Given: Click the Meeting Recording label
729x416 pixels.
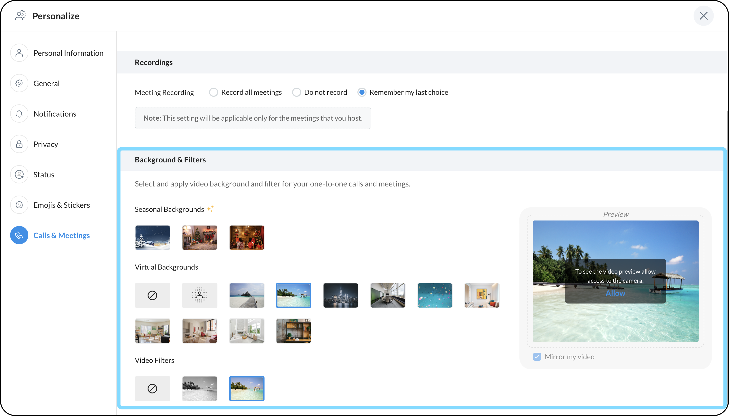Looking at the screenshot, I should tap(164, 92).
